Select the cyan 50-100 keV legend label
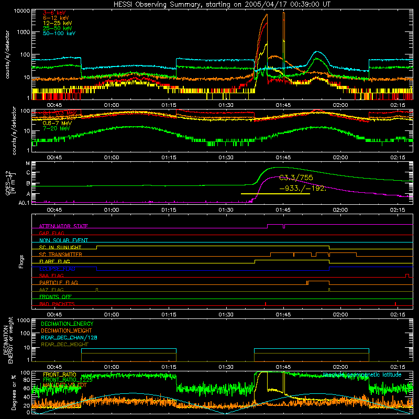Image resolution: width=419 pixels, height=419 pixels. pyautogui.click(x=59, y=34)
